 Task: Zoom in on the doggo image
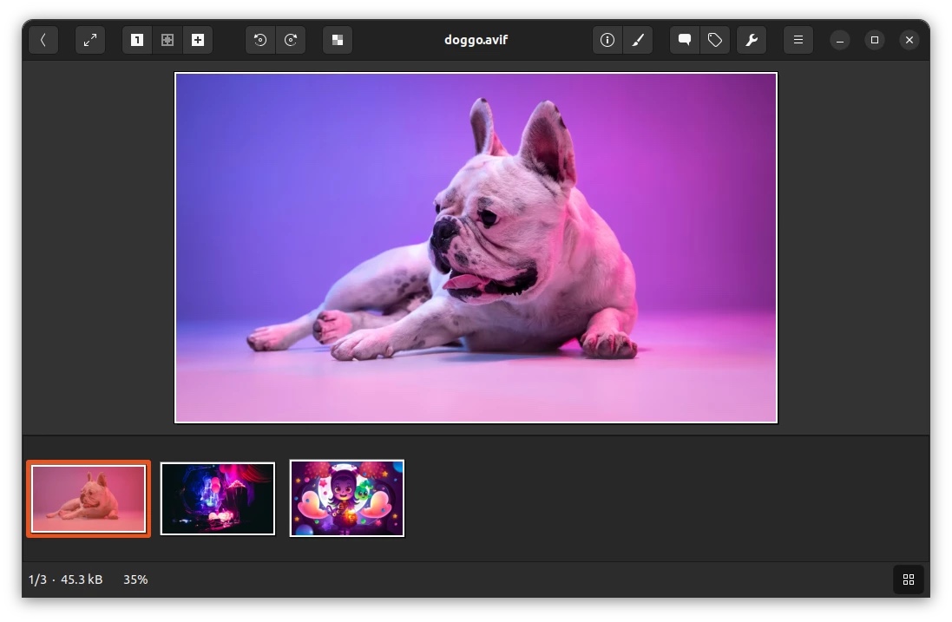(x=198, y=40)
